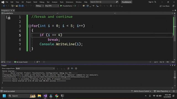177x99 pixels.
Task: Collapse the for loop block on line 3
Action: pyautogui.click(x=30, y=26)
